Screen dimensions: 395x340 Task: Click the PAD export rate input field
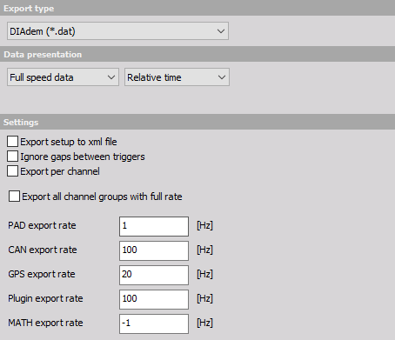pyautogui.click(x=154, y=226)
